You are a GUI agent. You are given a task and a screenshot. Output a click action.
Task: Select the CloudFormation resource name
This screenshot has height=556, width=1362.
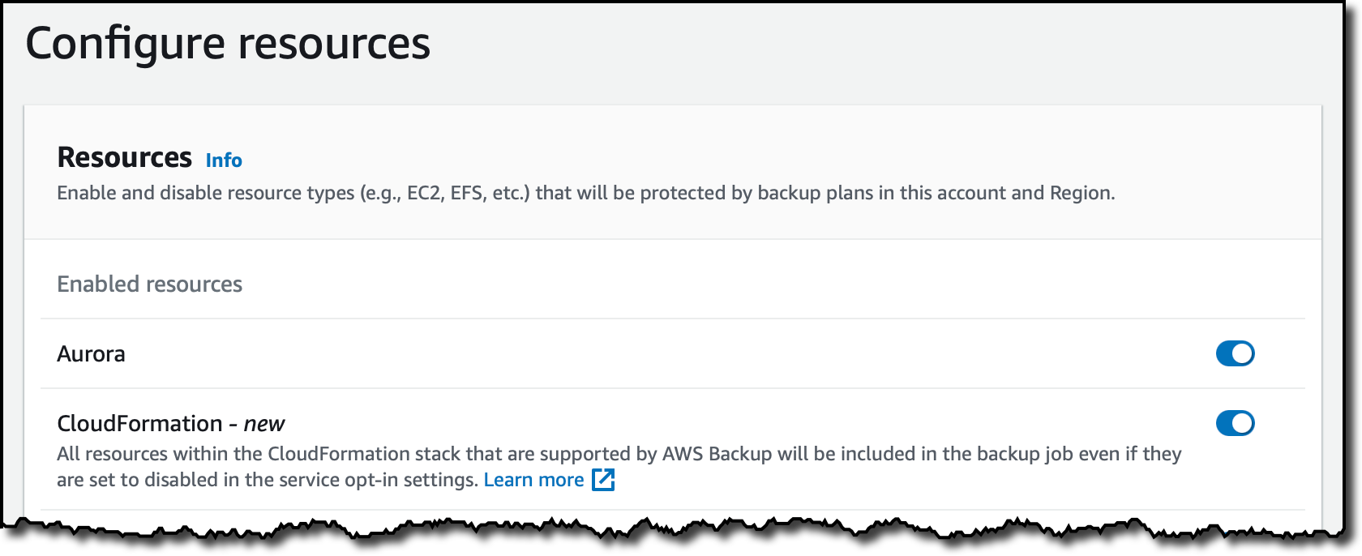[139, 424]
